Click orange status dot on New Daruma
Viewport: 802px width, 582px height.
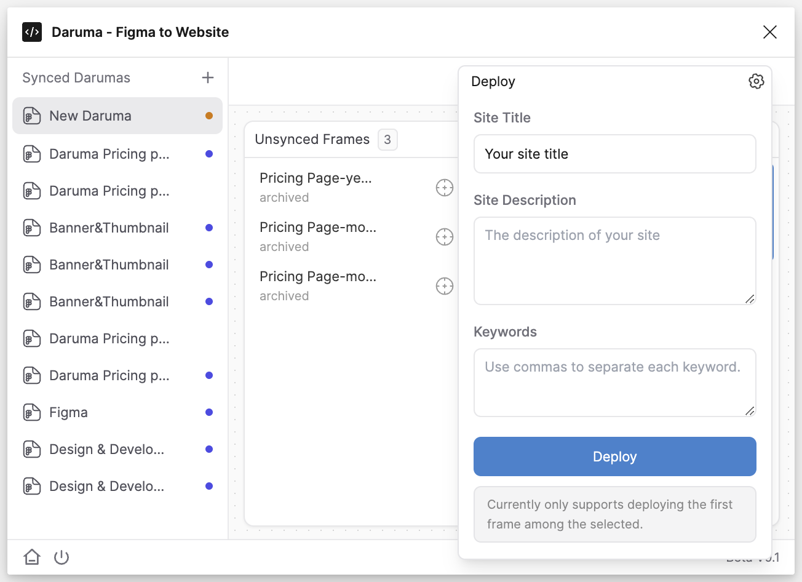point(209,116)
